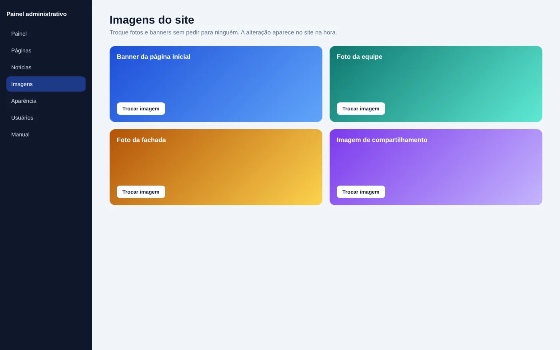Open Aparência settings
The height and width of the screenshot is (350, 560).
(46, 101)
